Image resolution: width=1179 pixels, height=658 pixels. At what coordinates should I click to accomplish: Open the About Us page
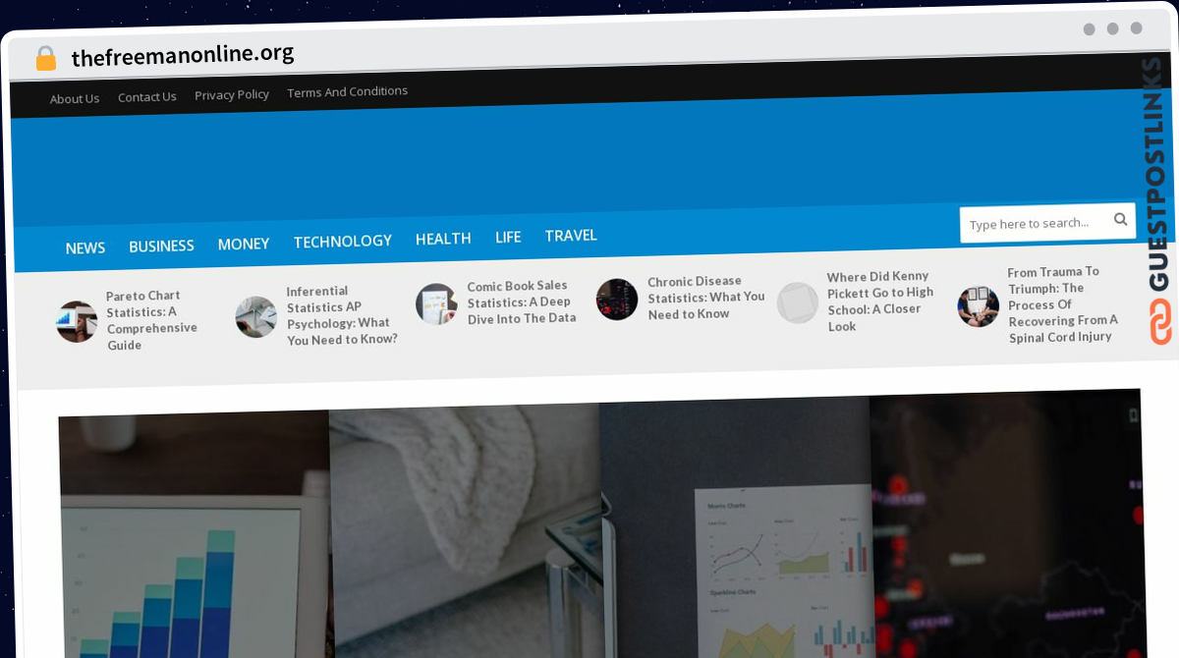pos(75,98)
